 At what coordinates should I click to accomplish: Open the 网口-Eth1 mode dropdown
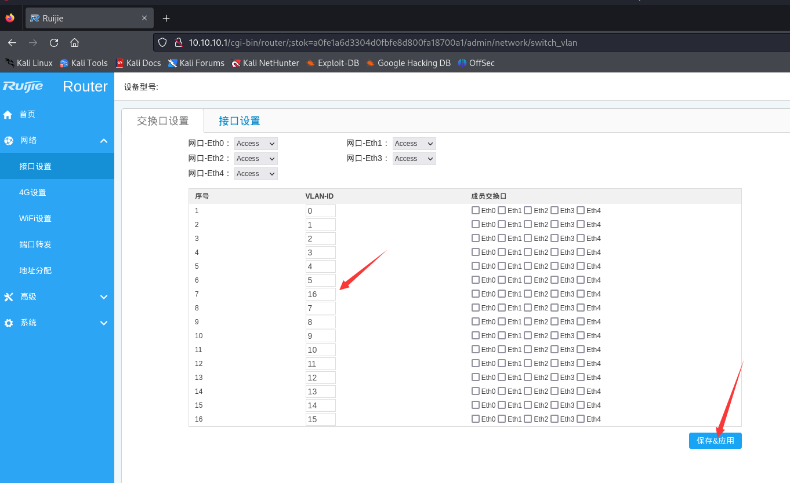[414, 144]
